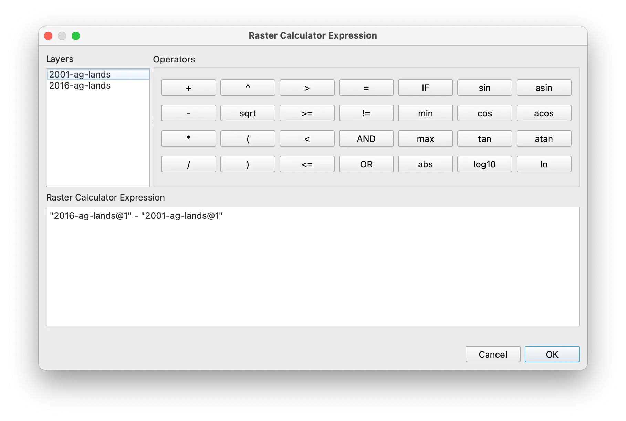Click the min operator button

point(425,113)
